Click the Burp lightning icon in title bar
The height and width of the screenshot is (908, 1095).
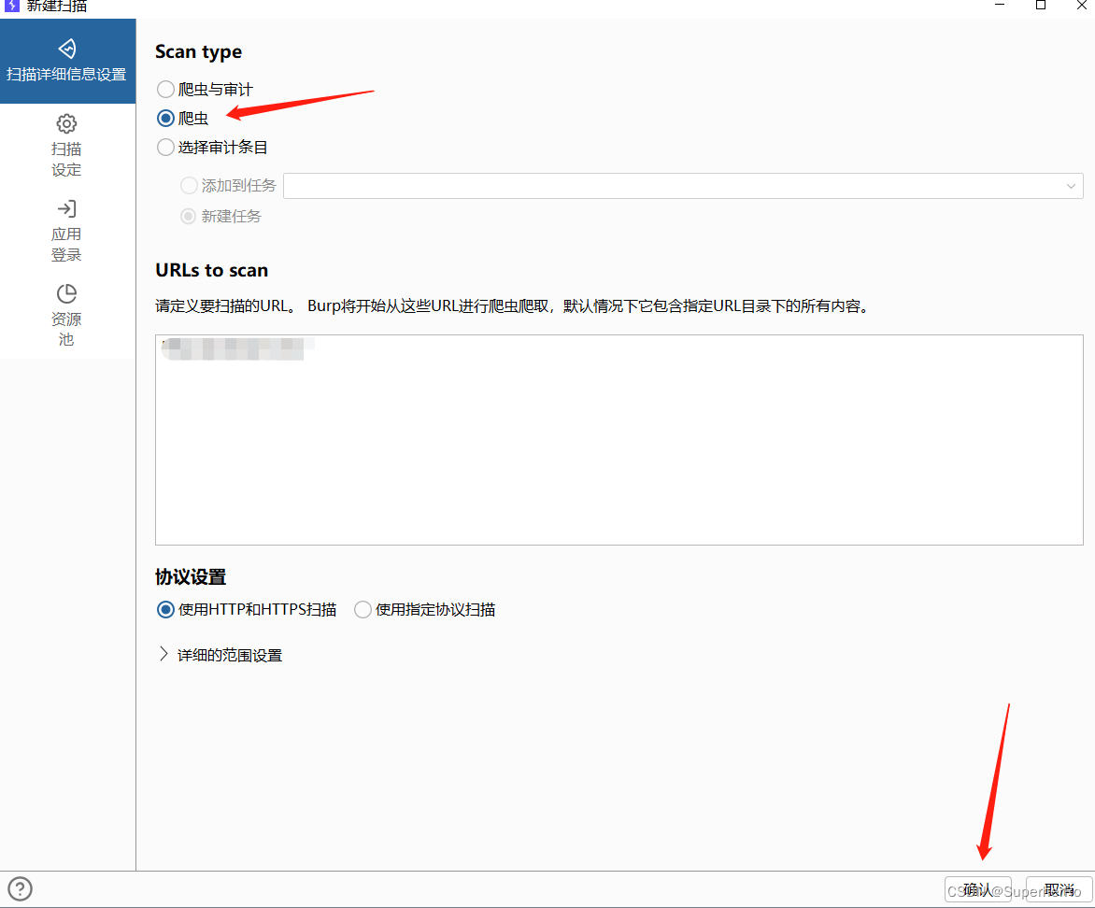[12, 6]
